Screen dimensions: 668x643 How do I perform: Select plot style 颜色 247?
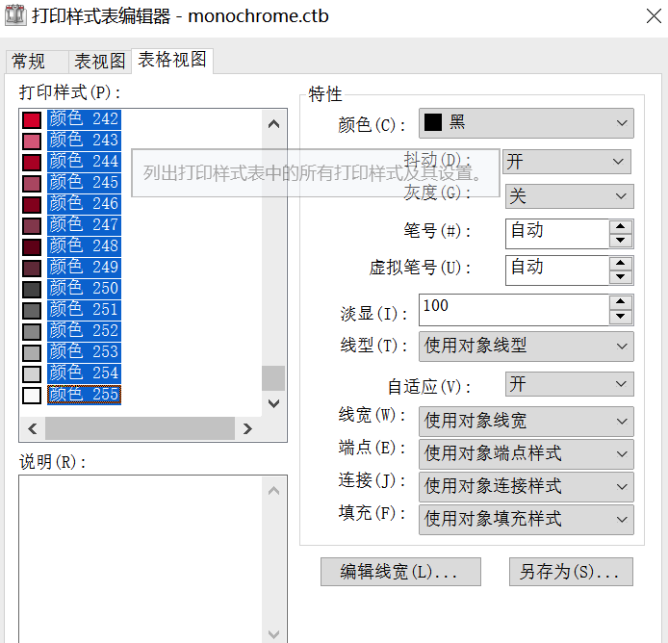tap(84, 225)
